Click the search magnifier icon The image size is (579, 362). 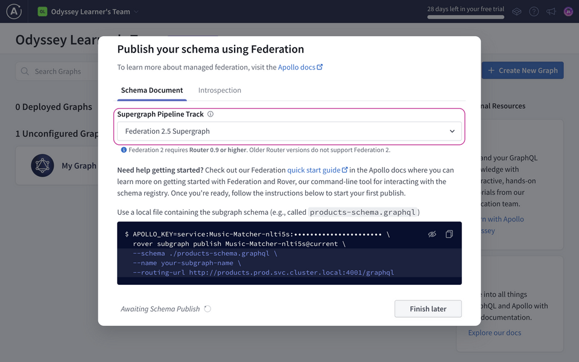click(x=25, y=71)
